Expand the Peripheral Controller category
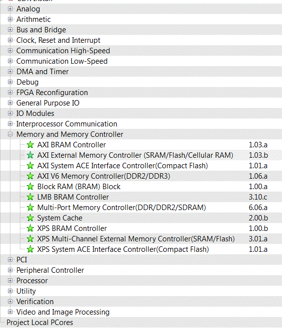This screenshot has height=331, width=282. coord(10,270)
